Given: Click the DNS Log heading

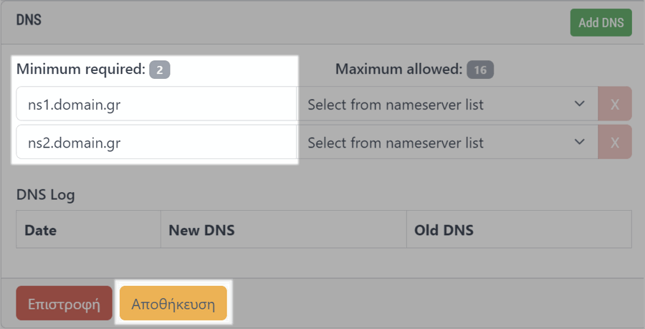Looking at the screenshot, I should click(x=45, y=194).
